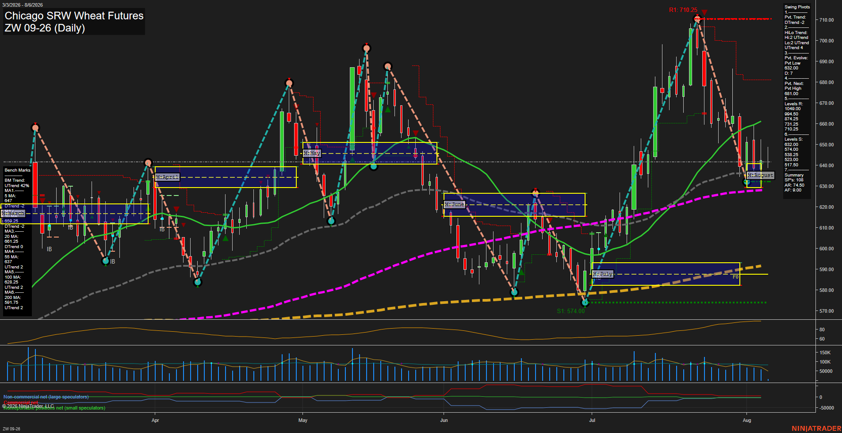The image size is (842, 433).
Task: Click the '55 MA:' benchmark label
Action: [x=11, y=257]
